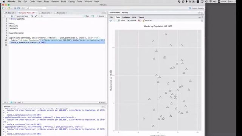Minimize the Console pane
This screenshot has height=136, width=242.
[102, 107]
